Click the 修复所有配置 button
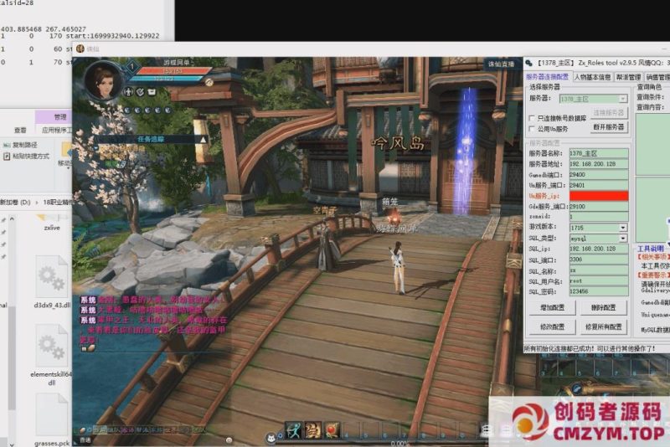This screenshot has height=447, width=670. (x=603, y=327)
